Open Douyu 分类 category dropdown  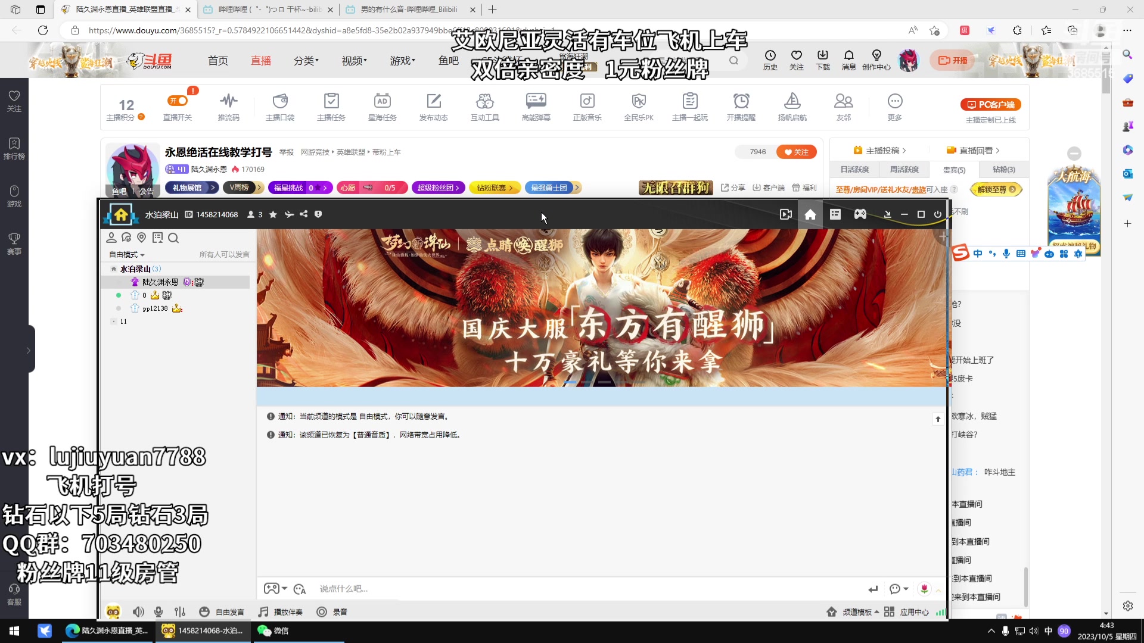tap(306, 61)
